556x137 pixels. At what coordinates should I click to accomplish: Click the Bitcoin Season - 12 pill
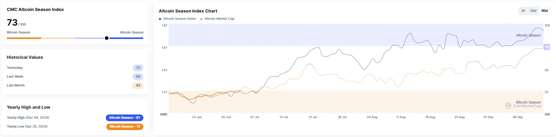point(125,126)
